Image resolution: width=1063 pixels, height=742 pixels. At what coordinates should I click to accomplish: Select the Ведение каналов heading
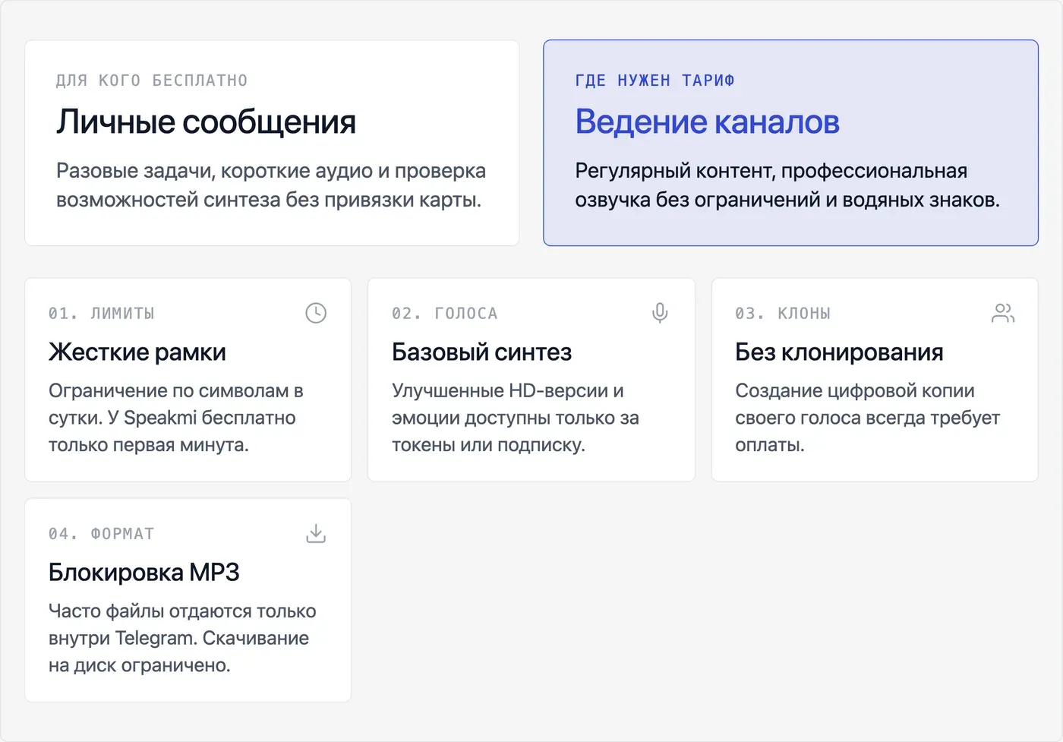click(x=707, y=122)
